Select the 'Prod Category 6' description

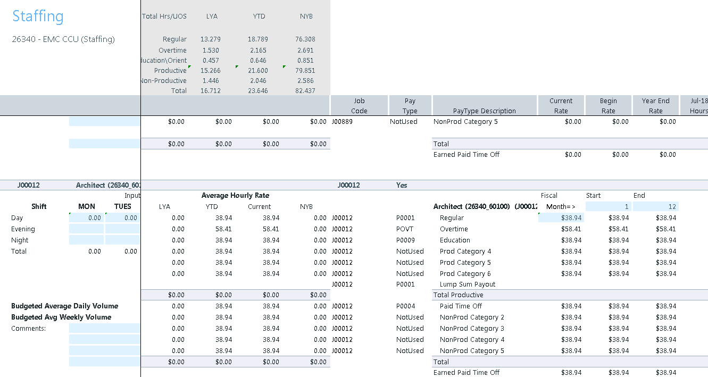tap(465, 274)
